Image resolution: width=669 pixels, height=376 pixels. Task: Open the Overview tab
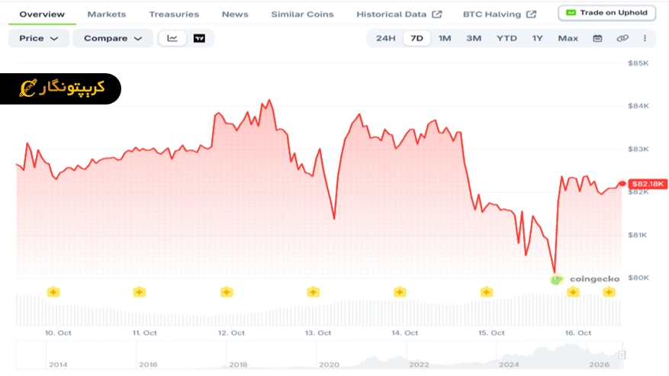42,14
